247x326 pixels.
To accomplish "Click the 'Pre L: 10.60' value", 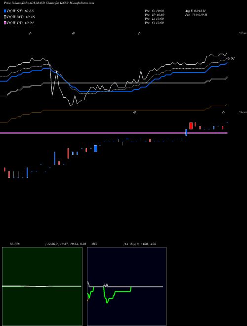I will [155, 19].
